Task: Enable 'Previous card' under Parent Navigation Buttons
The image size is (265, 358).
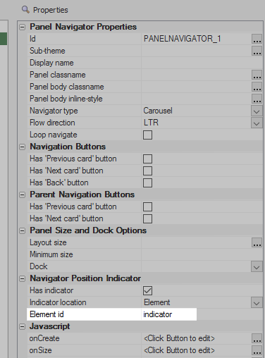Action: 147,206
